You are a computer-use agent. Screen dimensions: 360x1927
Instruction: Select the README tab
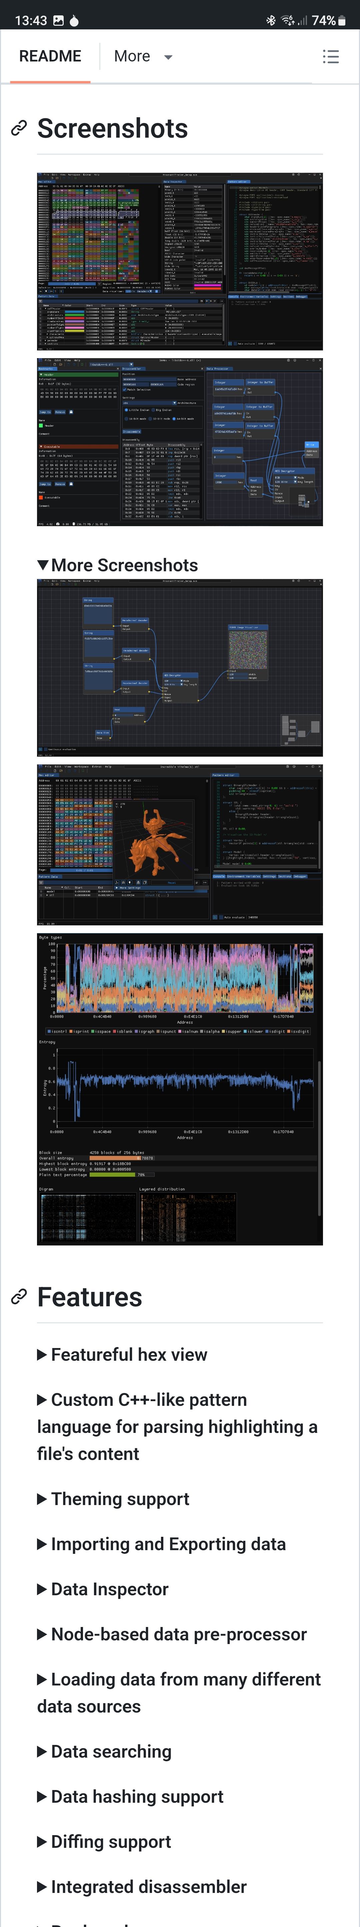50,57
